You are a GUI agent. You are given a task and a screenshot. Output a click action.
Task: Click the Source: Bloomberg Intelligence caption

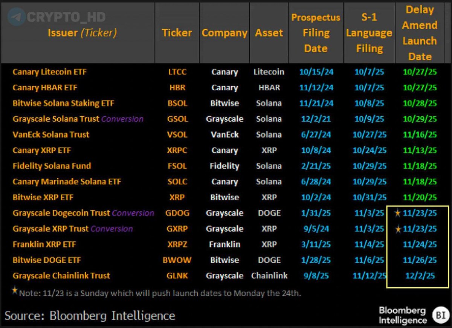[90, 316]
